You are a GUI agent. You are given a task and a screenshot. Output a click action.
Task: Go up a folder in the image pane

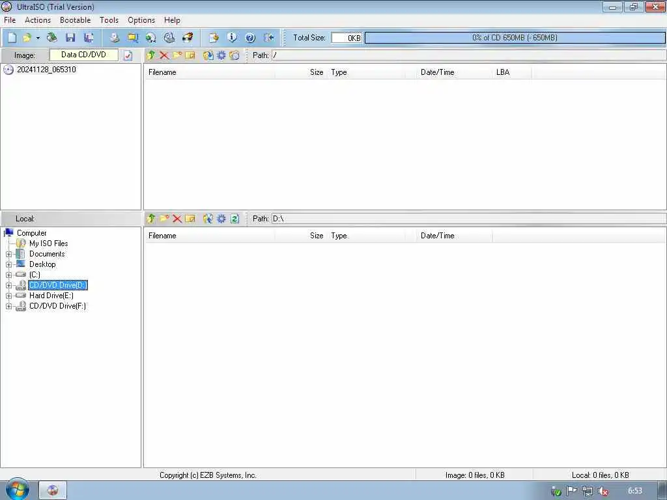151,55
